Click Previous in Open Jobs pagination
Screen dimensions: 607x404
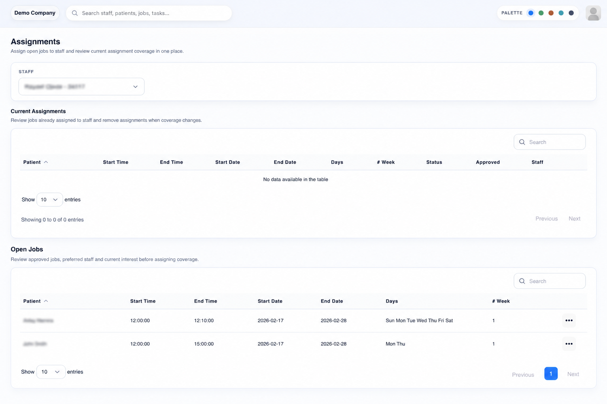pyautogui.click(x=523, y=374)
